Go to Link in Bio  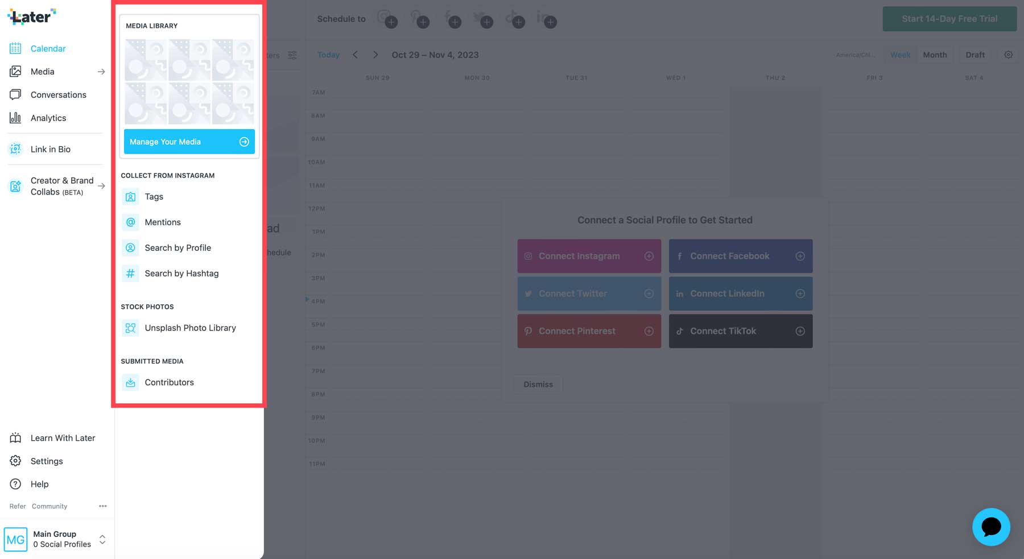[50, 149]
